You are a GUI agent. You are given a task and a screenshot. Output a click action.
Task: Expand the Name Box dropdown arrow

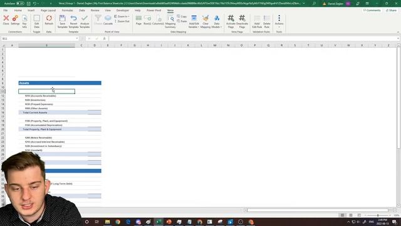[76, 38]
